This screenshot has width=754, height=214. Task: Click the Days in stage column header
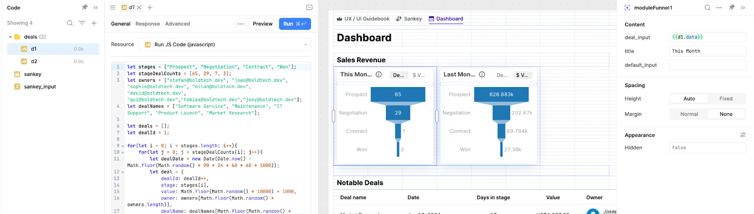[x=493, y=198]
